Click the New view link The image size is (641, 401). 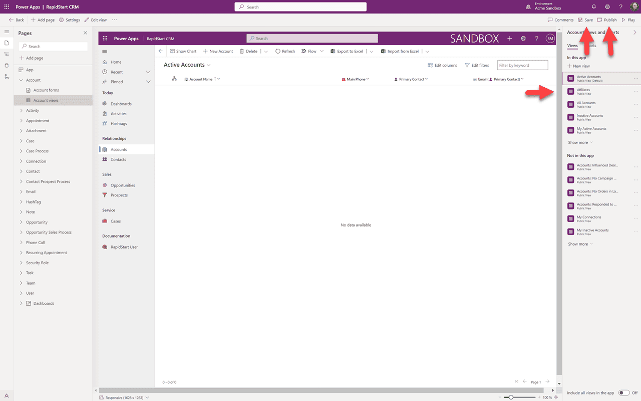coord(579,66)
